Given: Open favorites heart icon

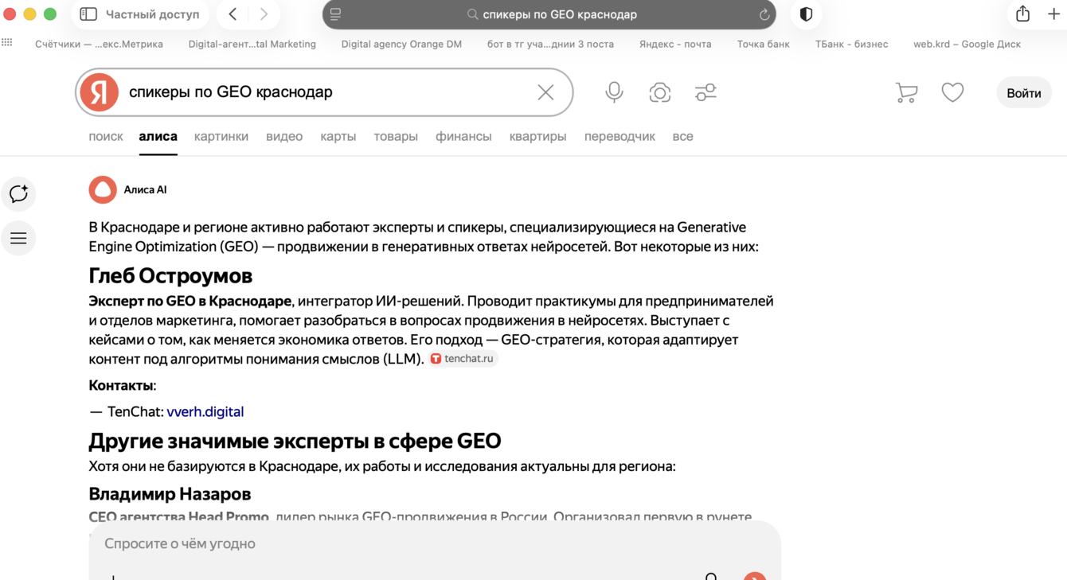Looking at the screenshot, I should click(x=952, y=92).
